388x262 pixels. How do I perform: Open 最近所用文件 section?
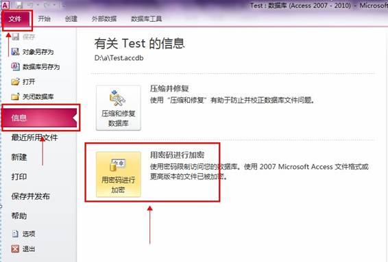click(34, 137)
